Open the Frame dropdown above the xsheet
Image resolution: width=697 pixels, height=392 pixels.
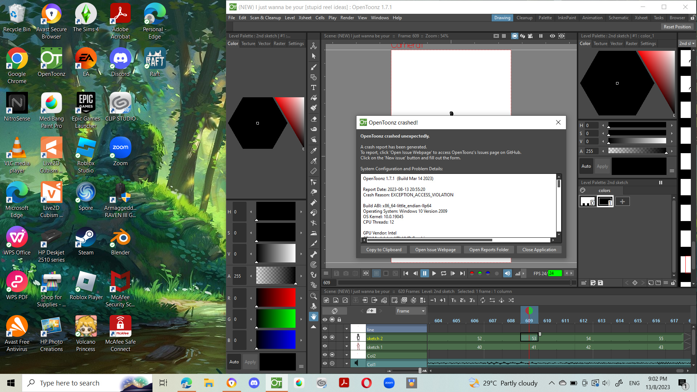pyautogui.click(x=410, y=311)
